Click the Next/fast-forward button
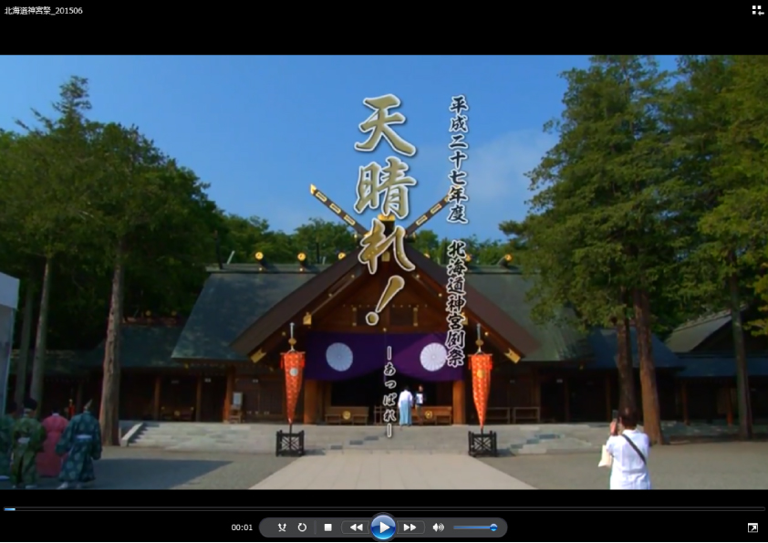Screen dimensions: 768x543 410,527
